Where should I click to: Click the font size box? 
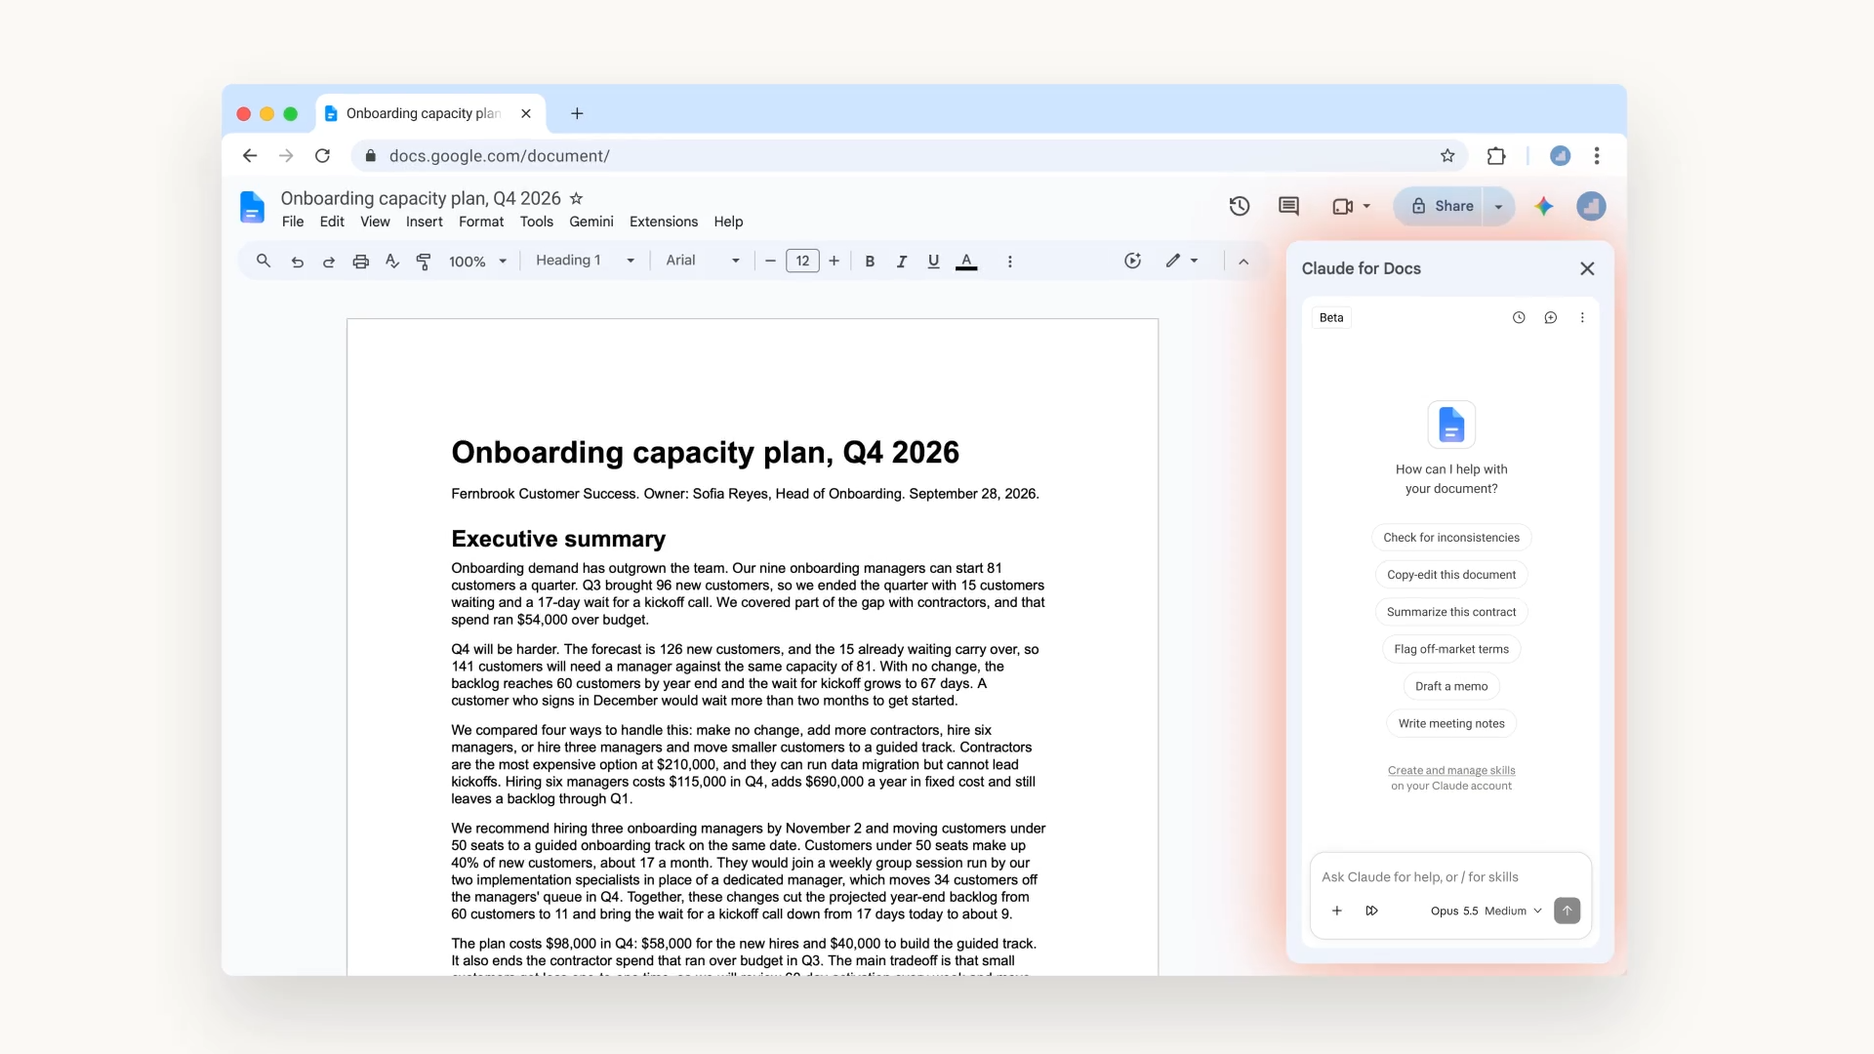point(802,261)
